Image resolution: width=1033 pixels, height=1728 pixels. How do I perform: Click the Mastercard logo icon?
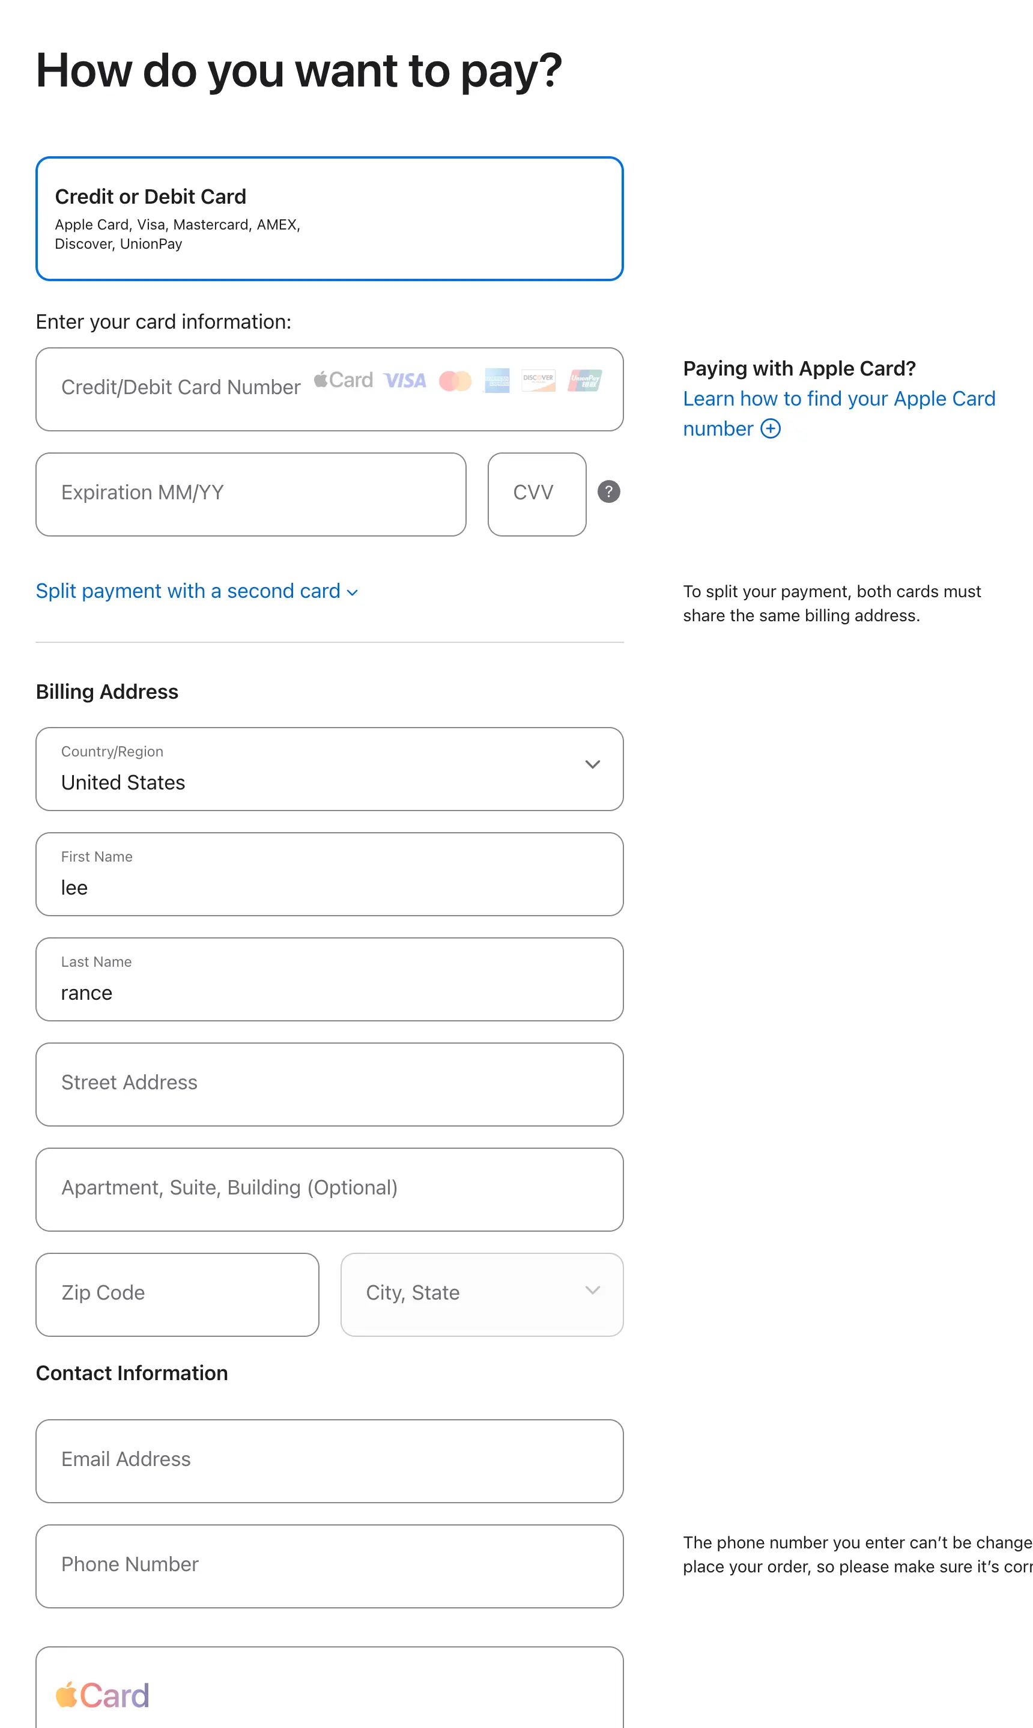455,381
